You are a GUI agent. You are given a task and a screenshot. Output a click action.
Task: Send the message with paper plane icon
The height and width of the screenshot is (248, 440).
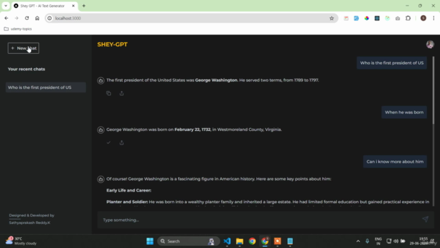pyautogui.click(x=426, y=219)
